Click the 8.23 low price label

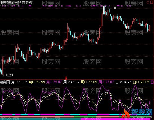coord(10,75)
